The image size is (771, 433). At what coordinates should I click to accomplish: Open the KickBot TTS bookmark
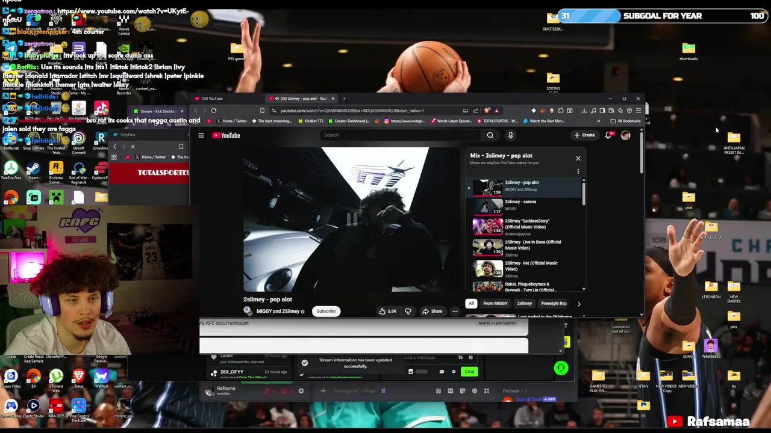tap(311, 121)
